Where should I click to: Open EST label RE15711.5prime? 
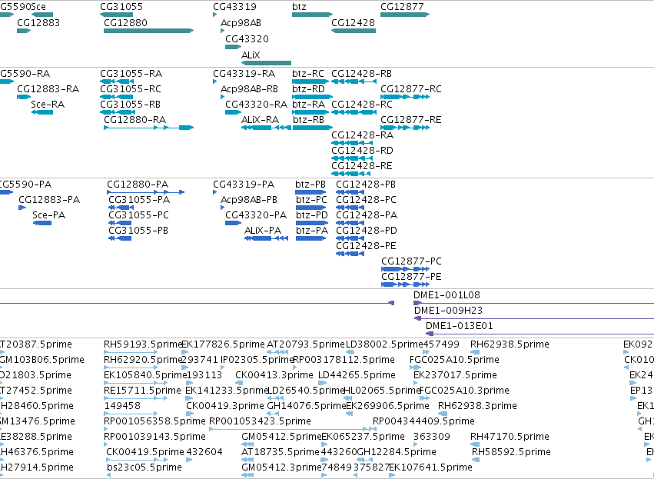(142, 390)
